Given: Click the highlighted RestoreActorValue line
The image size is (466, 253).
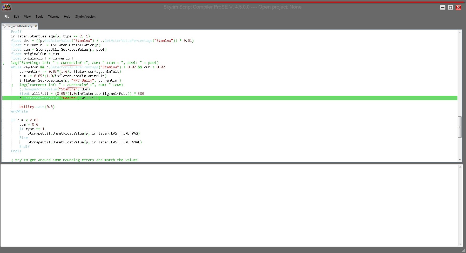Looking at the screenshot, I should tap(230, 98).
